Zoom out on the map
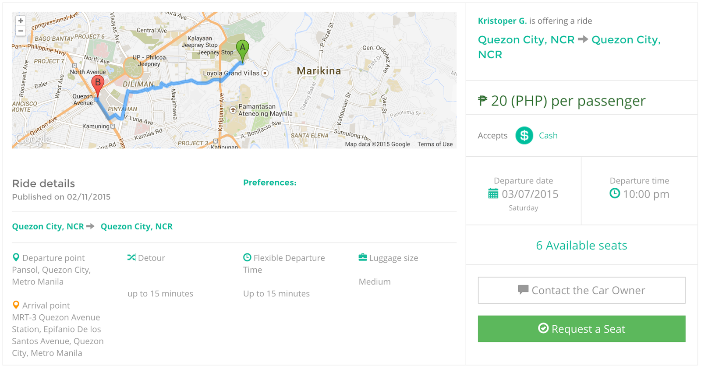This screenshot has width=701, height=369. (x=21, y=31)
